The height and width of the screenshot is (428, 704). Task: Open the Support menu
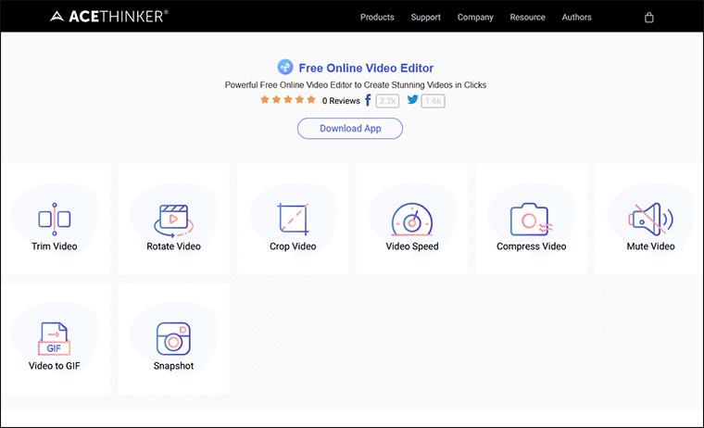pos(425,17)
